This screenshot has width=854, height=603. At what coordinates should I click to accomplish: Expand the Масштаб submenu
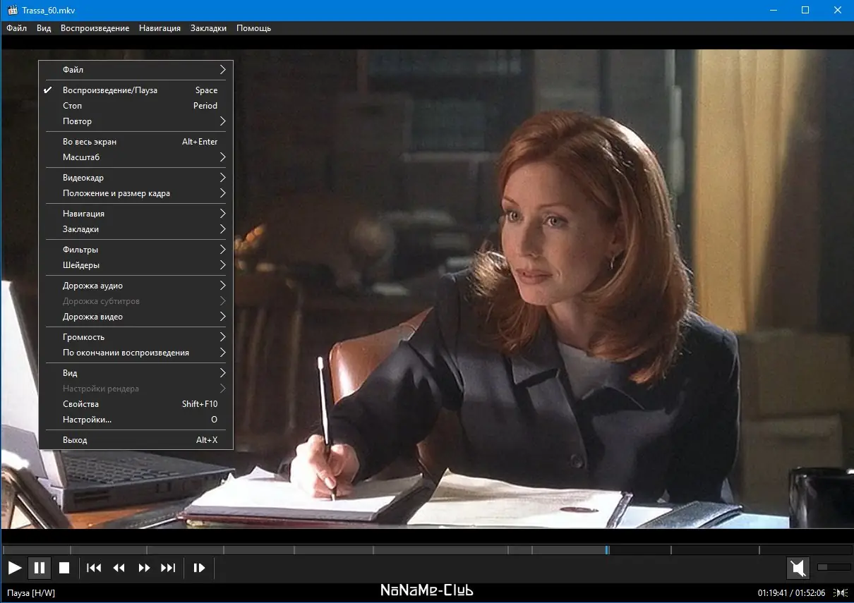(136, 157)
